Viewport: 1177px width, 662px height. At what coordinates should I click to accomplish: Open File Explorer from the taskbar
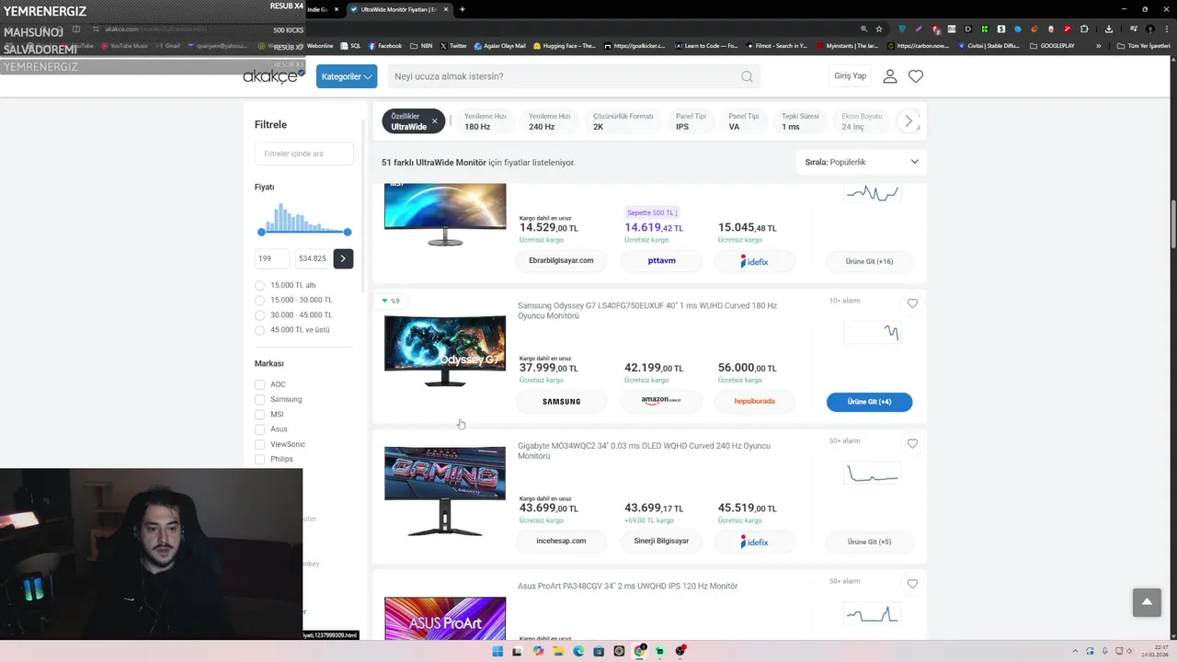558,651
